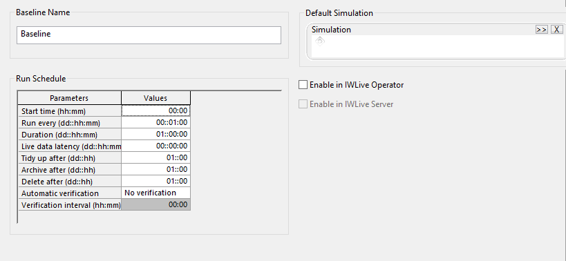This screenshot has width=566, height=261.
Task: Click the Live data latency label
Action: pyautogui.click(x=71, y=146)
